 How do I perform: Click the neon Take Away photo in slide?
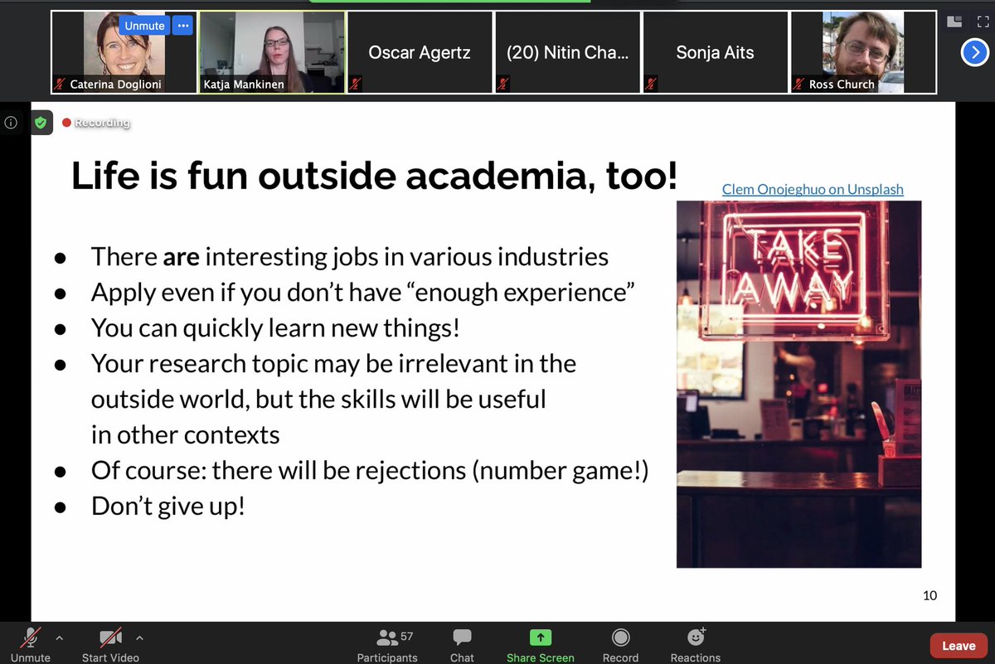tap(798, 384)
